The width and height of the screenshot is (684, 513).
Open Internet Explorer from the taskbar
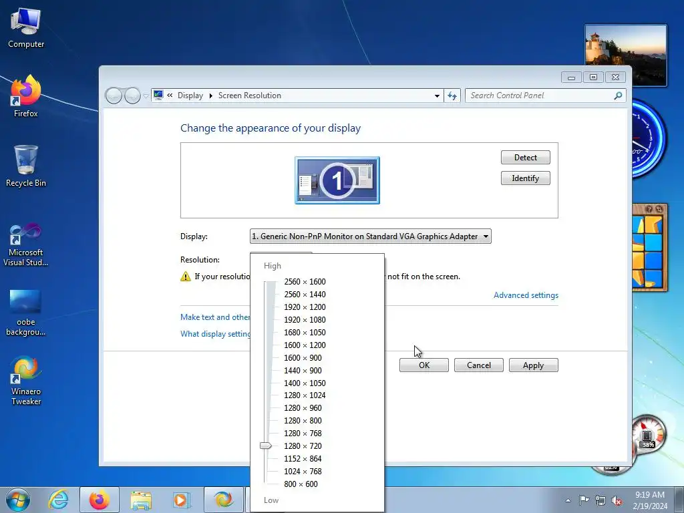tap(59, 500)
